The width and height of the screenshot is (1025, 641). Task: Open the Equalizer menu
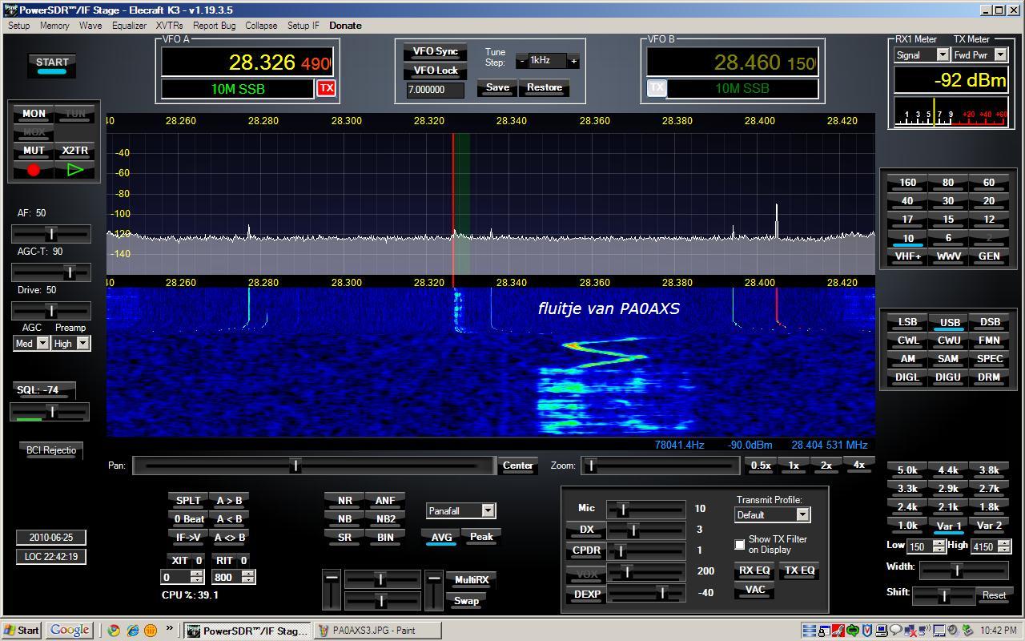(129, 26)
